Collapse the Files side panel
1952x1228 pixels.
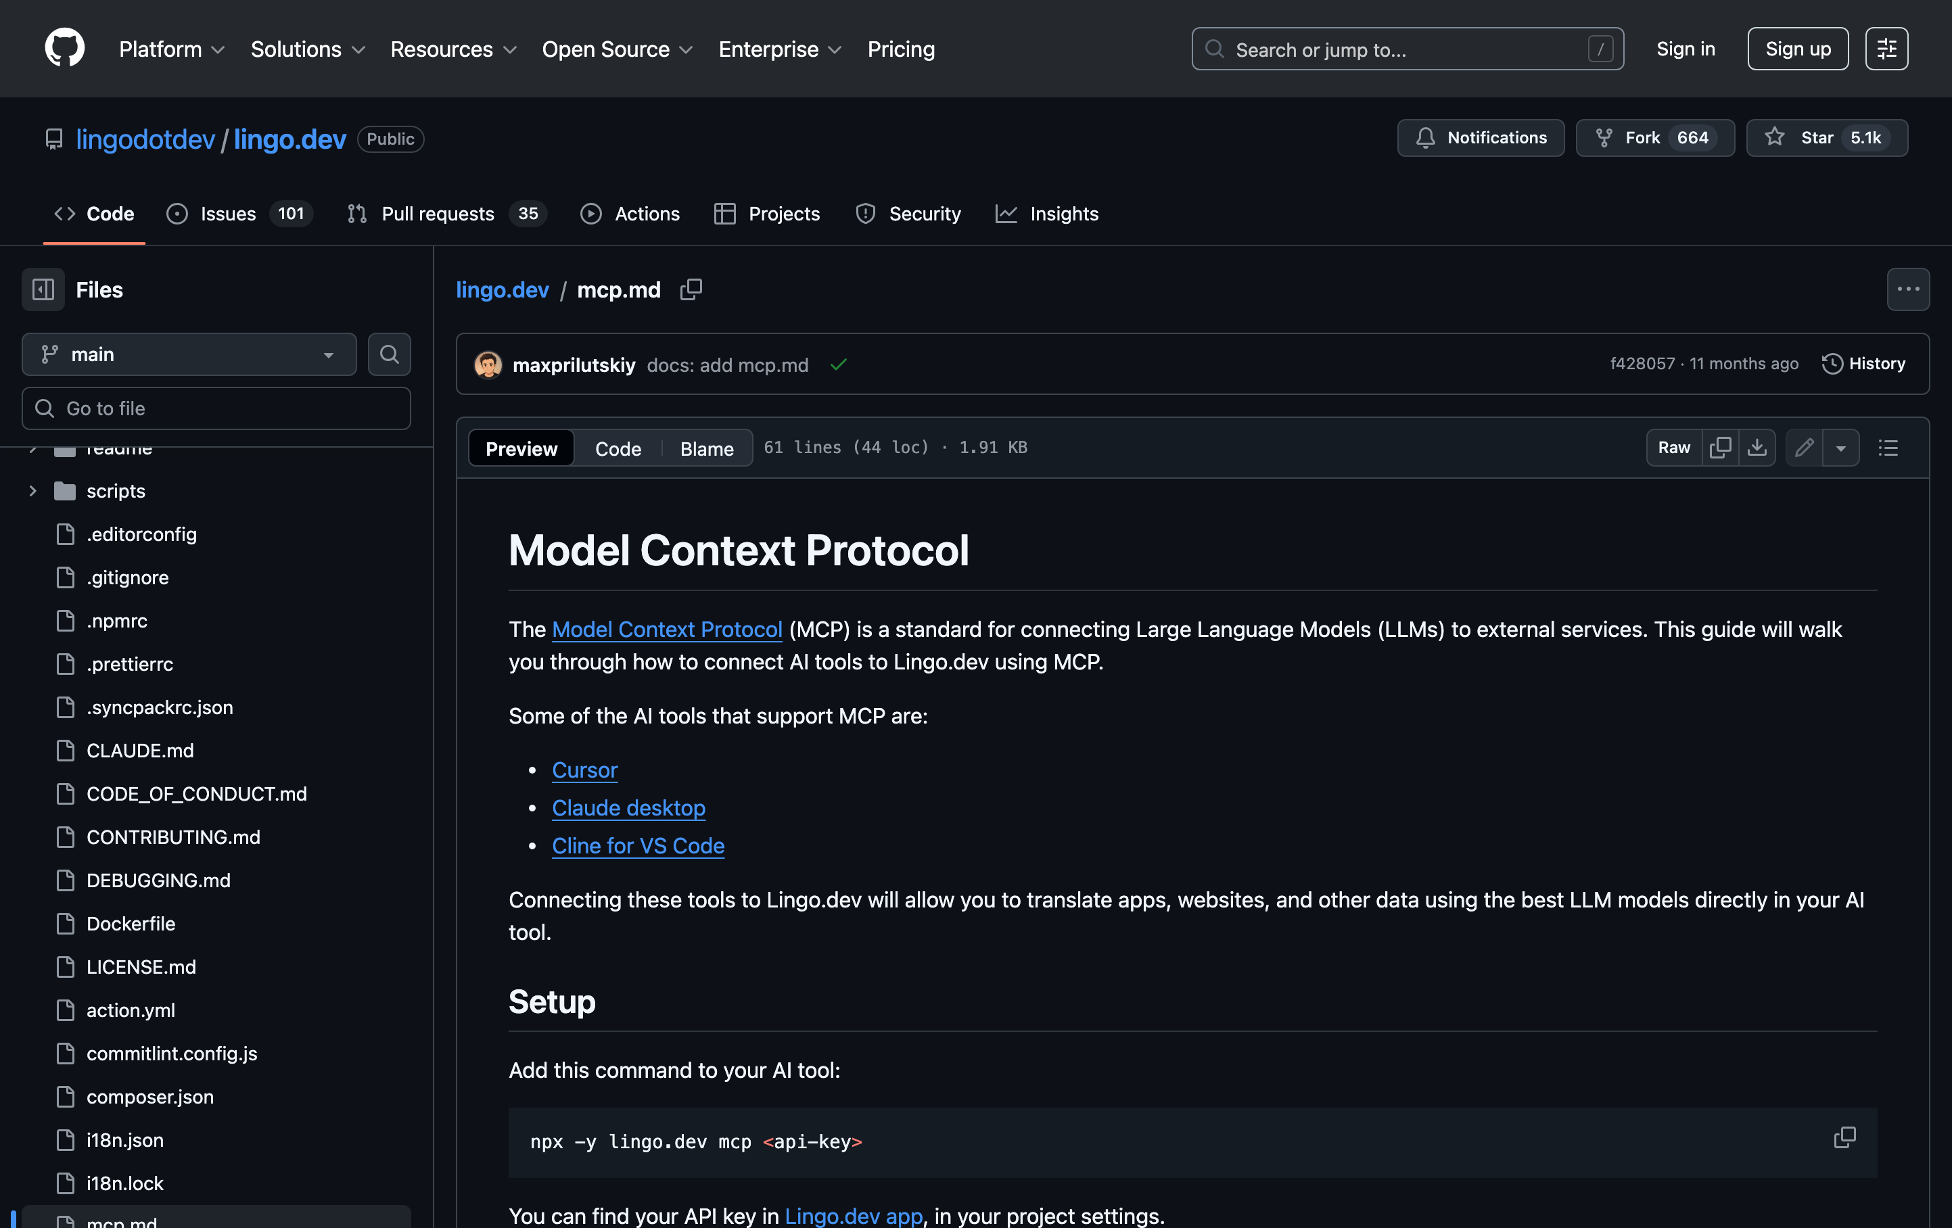43,289
